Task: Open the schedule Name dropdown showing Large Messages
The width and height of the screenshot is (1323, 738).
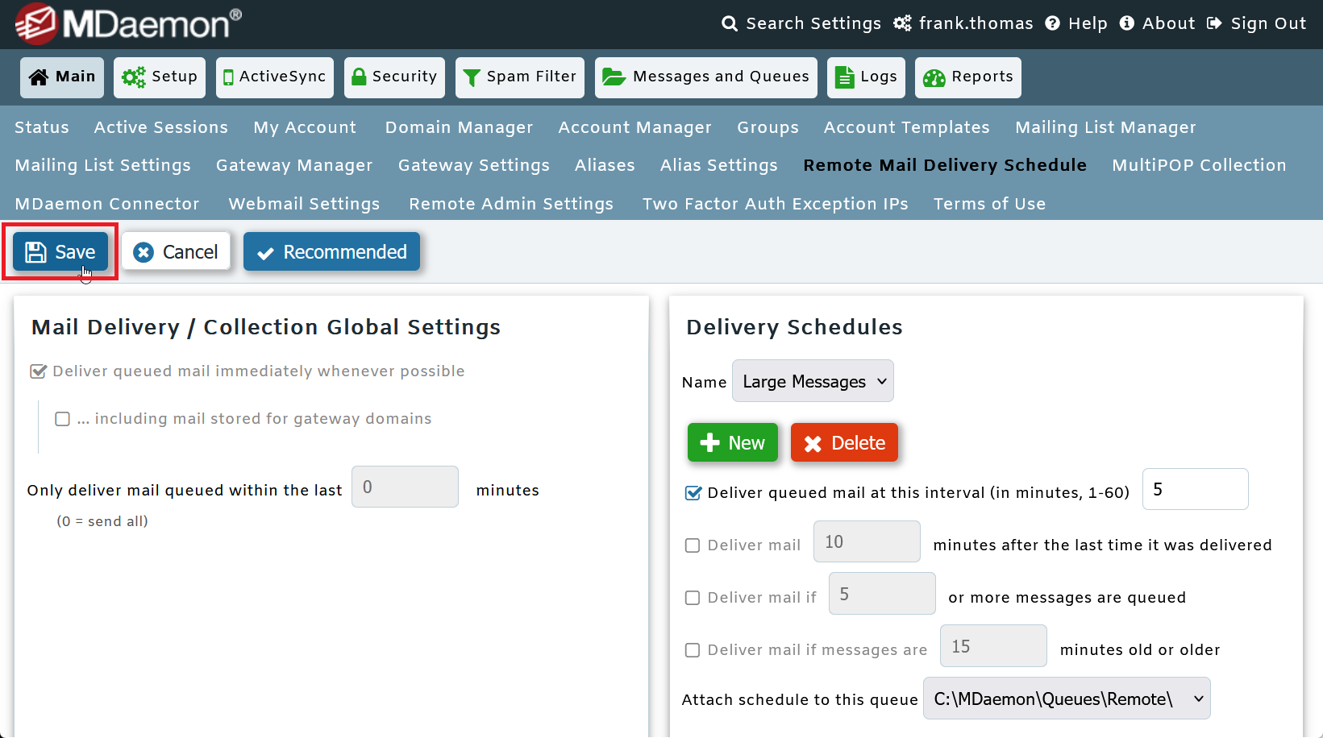Action: click(x=812, y=380)
